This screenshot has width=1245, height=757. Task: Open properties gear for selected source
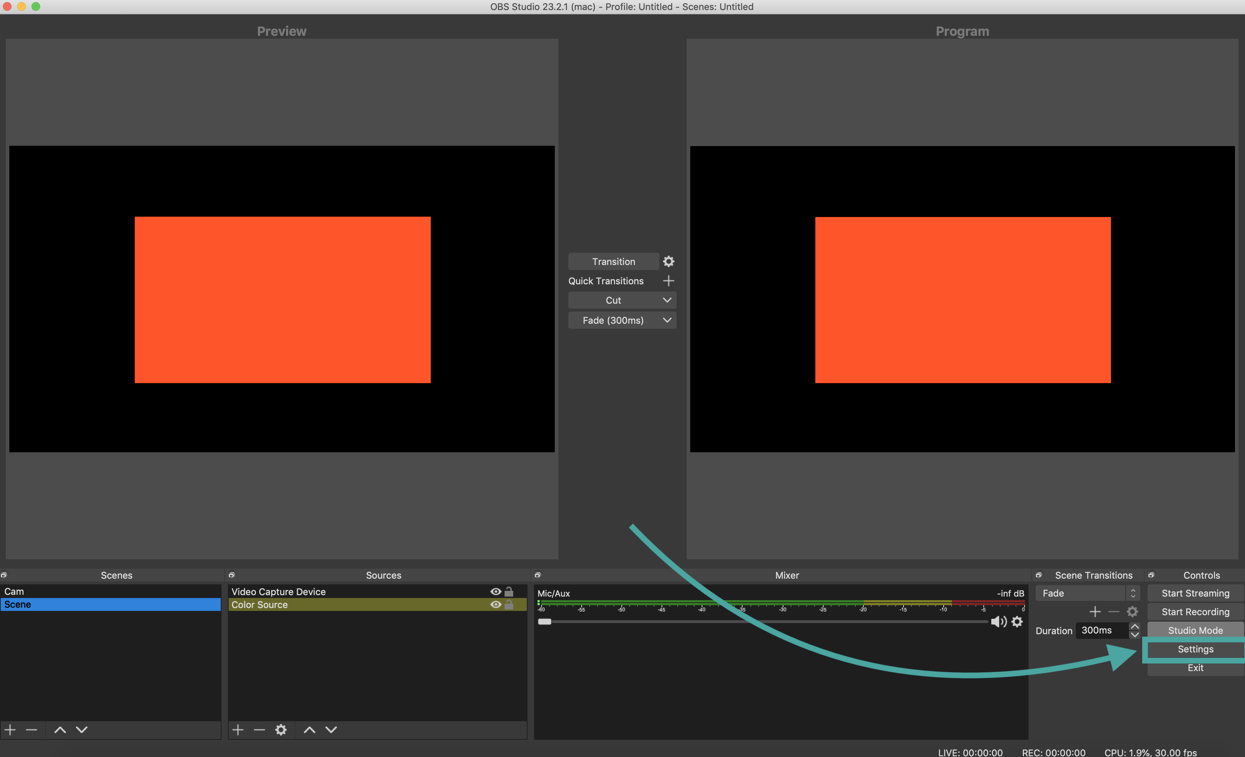281,730
